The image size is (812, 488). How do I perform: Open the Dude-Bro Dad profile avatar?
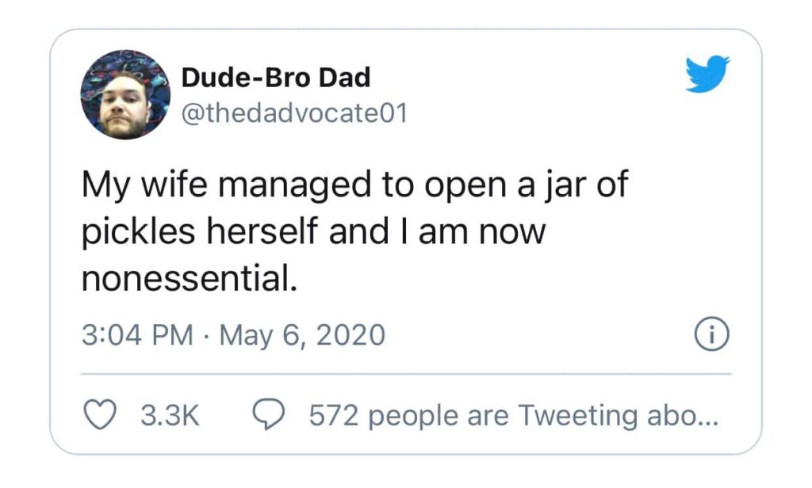tap(125, 94)
